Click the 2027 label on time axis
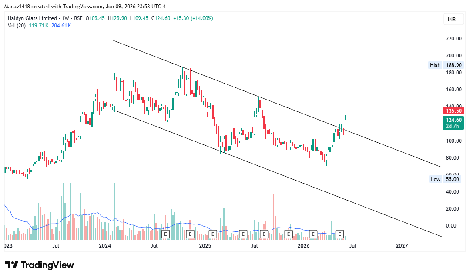The image size is (470, 278). click(x=402, y=246)
